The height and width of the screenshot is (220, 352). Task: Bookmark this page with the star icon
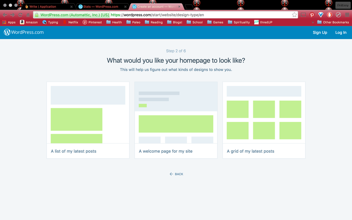tap(294, 15)
